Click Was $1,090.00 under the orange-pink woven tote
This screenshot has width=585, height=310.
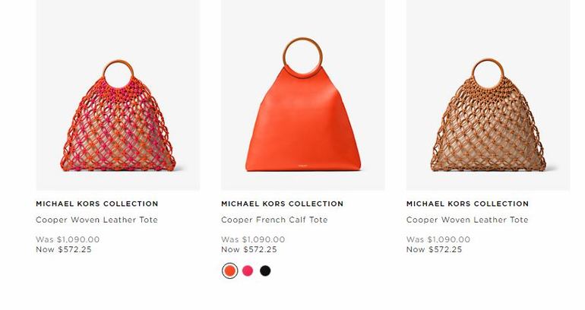(68, 239)
